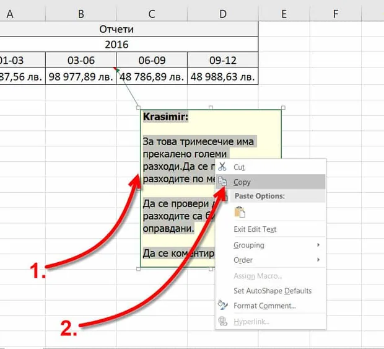Select column B header
Image resolution: width=384 pixels, height=349 pixels.
coord(81,14)
